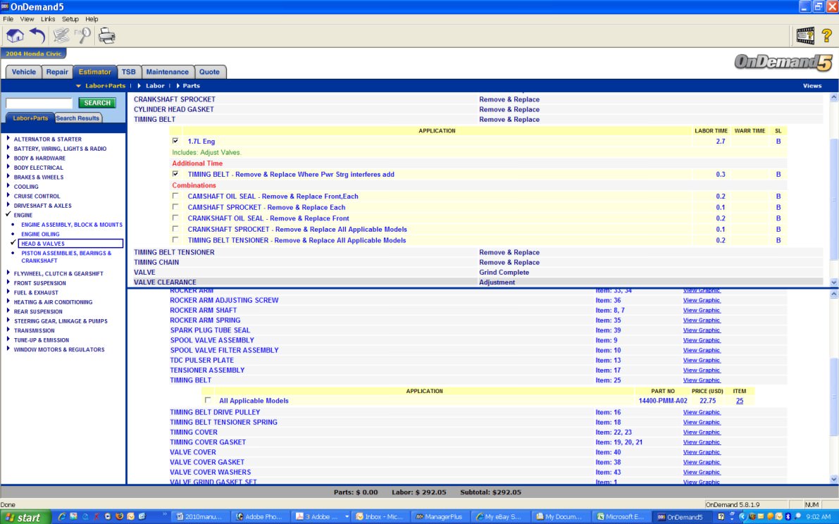This screenshot has height=524, width=839.
Task: Click the search text input field
Action: coord(39,103)
